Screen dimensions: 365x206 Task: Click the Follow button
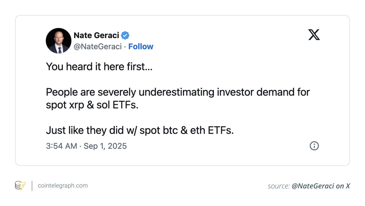[141, 46]
